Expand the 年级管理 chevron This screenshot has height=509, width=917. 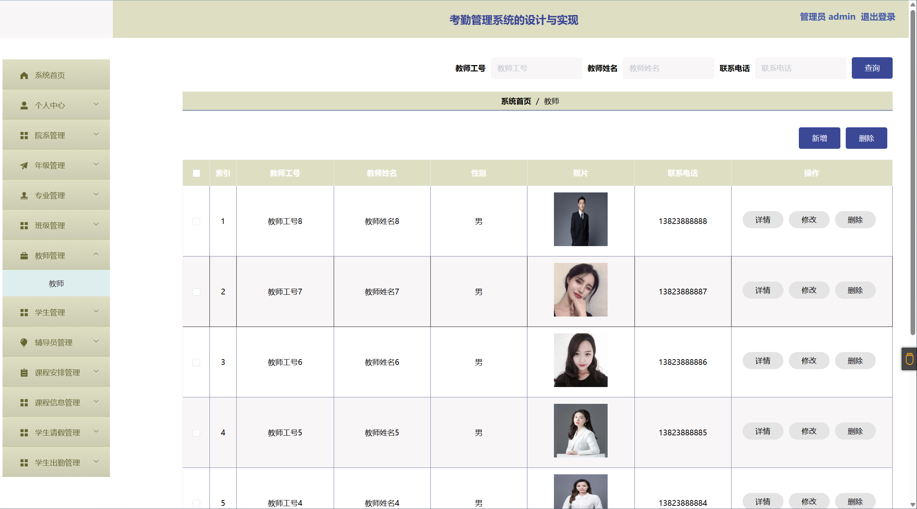[x=96, y=164]
